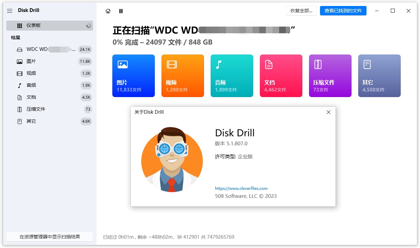
Task: Open the 视频 (Videos) results card
Action: [182, 75]
